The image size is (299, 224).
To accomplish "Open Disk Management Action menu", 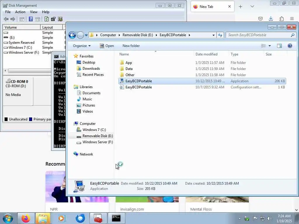I will point(20,12).
